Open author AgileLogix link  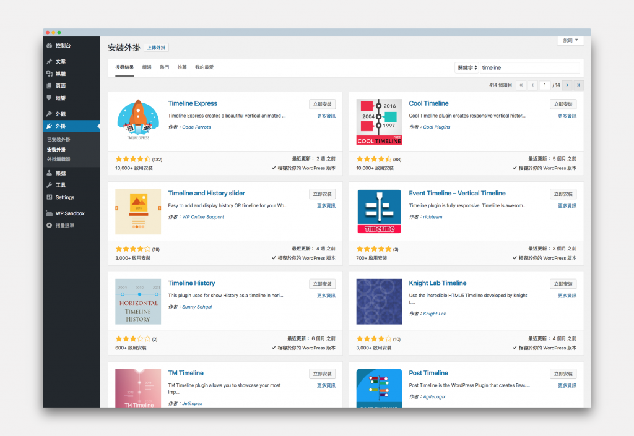pyautogui.click(x=434, y=397)
